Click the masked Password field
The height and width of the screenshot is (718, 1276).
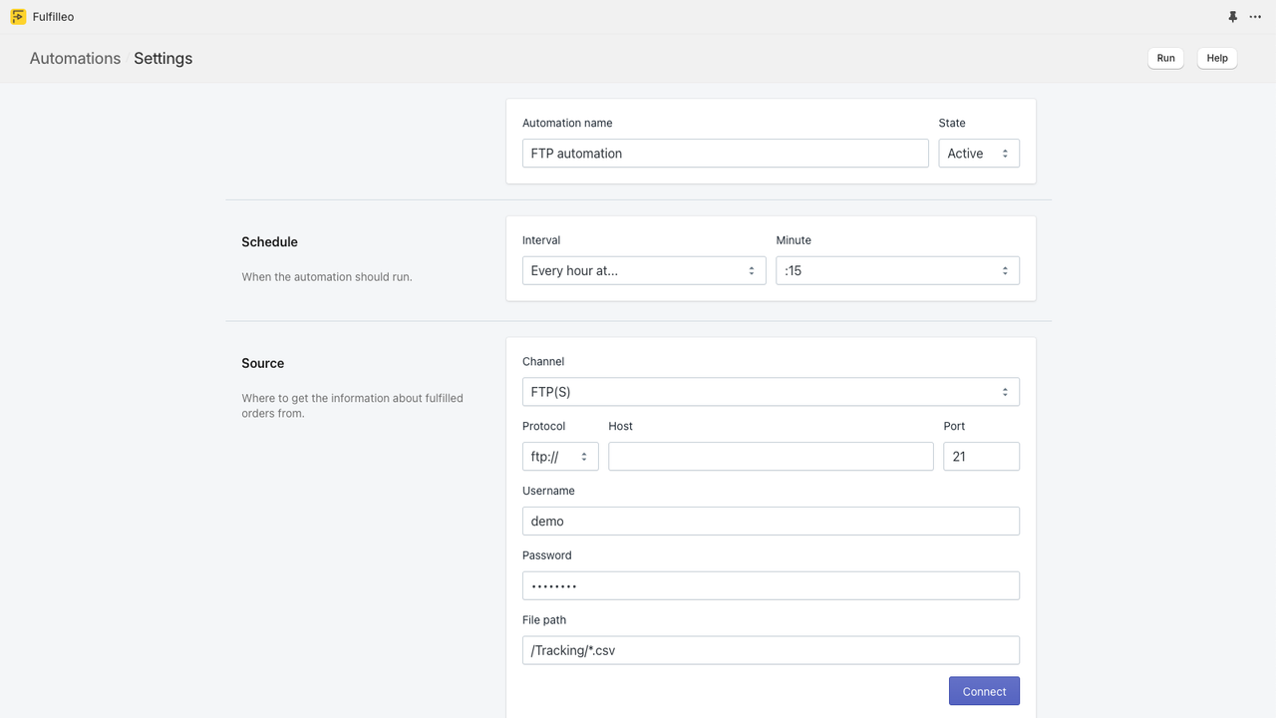770,585
